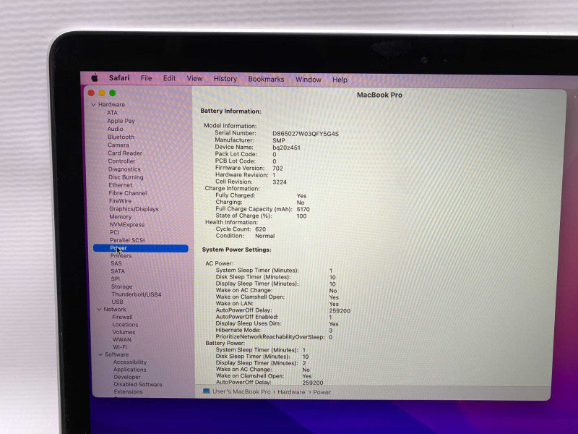Image resolution: width=578 pixels, height=434 pixels.
Task: Open the History menu
Action: [x=225, y=79]
